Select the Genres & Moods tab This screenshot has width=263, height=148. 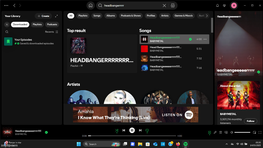[x=184, y=16]
